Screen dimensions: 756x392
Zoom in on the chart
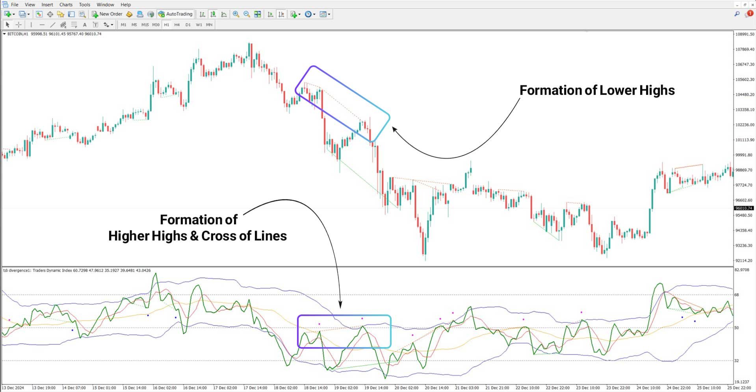click(236, 14)
